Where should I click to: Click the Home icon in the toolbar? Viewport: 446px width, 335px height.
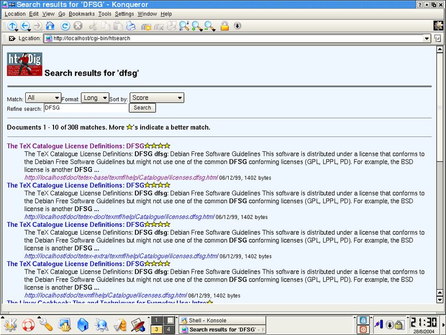[x=50, y=26]
